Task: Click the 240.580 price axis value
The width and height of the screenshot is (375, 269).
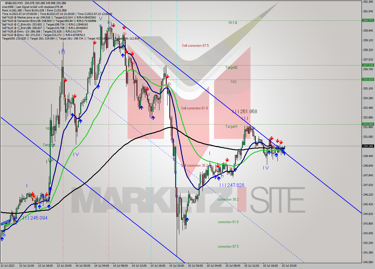Action: (368, 262)
